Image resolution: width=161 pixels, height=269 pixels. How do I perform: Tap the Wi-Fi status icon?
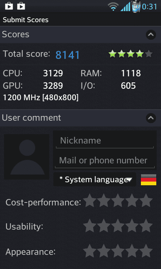coord(113,7)
